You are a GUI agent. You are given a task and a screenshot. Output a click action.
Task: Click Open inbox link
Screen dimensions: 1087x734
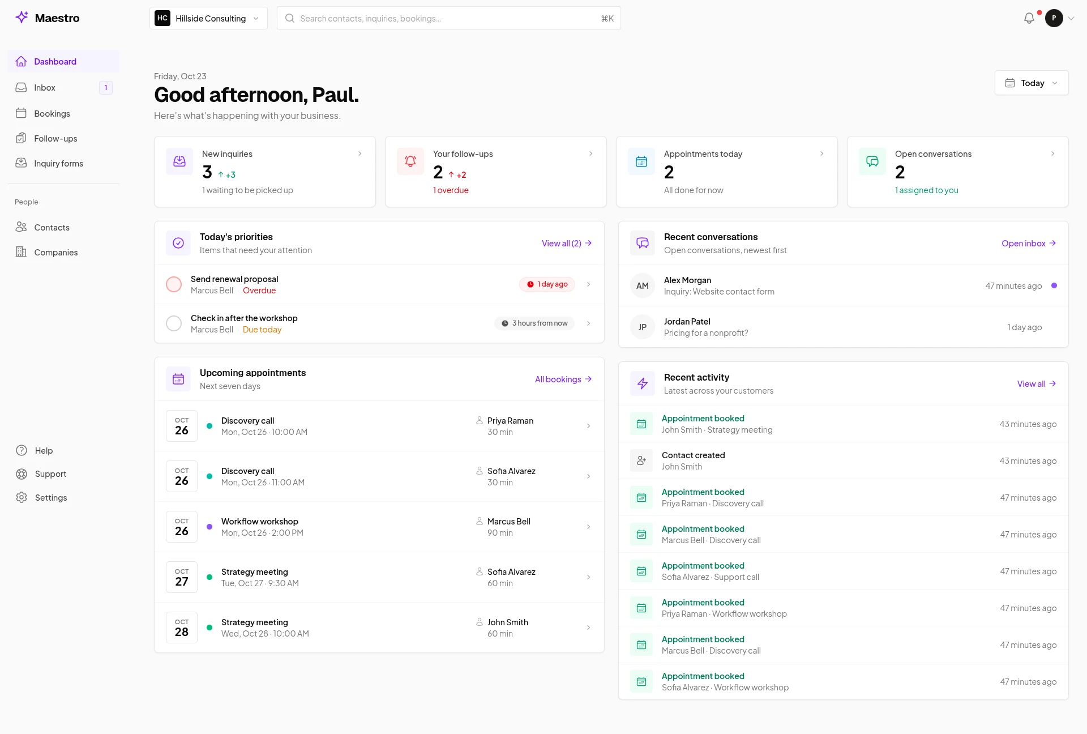click(x=1029, y=243)
